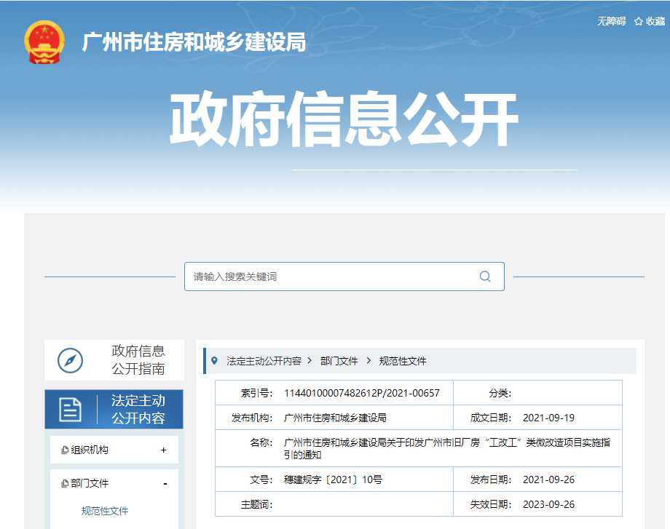Click chevron after 法定主动公开内容 in breadcrumb
The width and height of the screenshot is (670, 529).
(310, 361)
